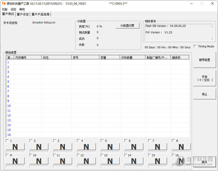Image resolution: width=218 pixels, height=171 pixels.
Task: Check the port 9 checkbox
Action: 7,155
